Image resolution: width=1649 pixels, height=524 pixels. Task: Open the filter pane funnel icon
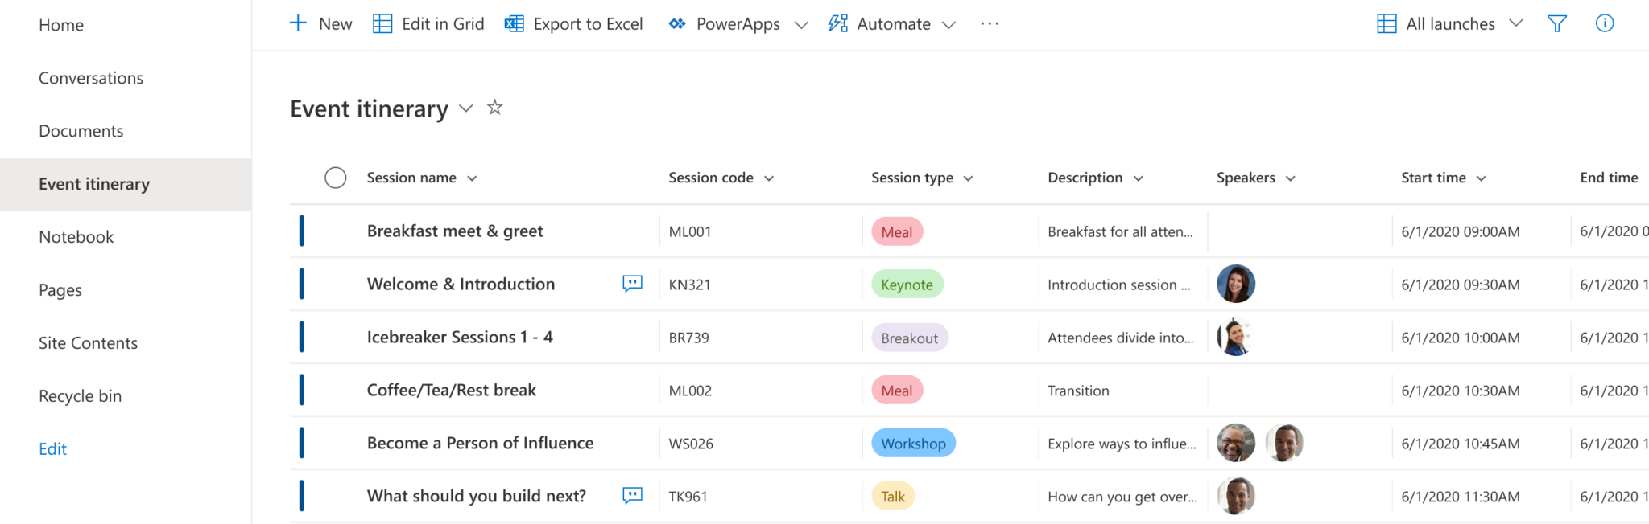pos(1556,24)
